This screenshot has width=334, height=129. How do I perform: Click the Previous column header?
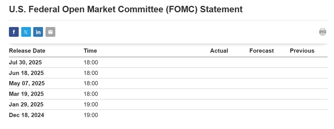click(x=302, y=51)
